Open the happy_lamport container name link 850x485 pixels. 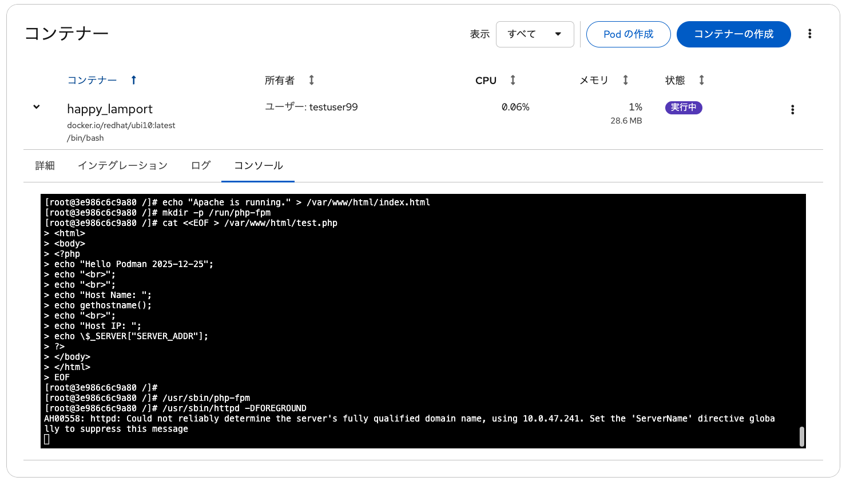click(x=110, y=109)
